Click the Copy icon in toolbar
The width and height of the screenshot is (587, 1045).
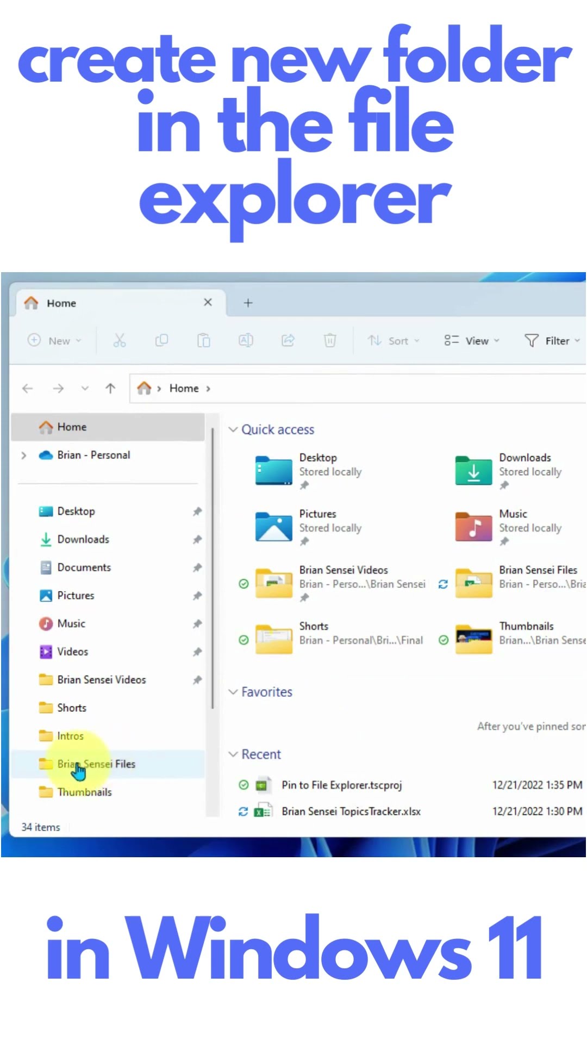[x=161, y=341]
